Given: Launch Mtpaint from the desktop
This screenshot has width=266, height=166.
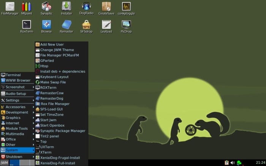Looking at the screenshot, I should coord(27,8).
